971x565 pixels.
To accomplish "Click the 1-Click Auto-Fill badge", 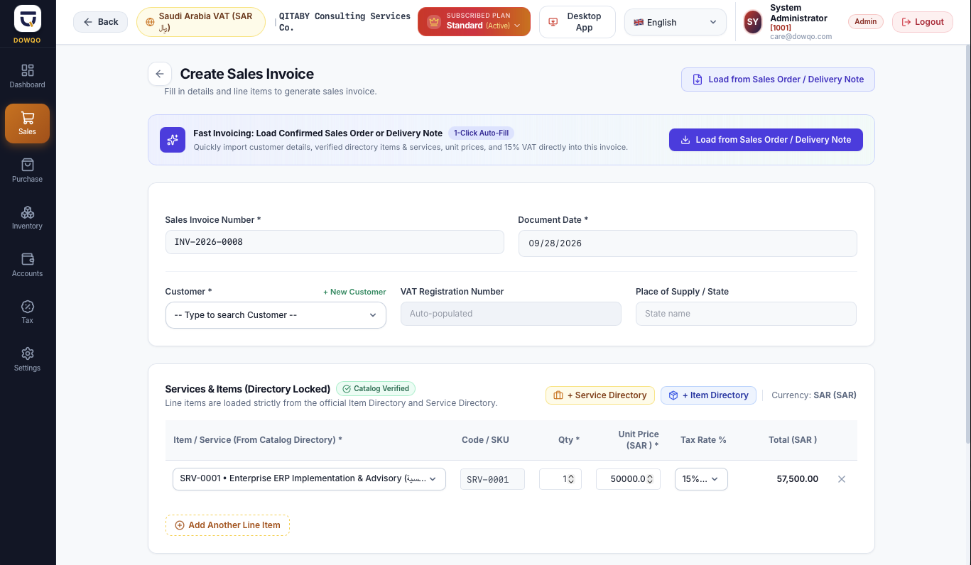I will [481, 133].
